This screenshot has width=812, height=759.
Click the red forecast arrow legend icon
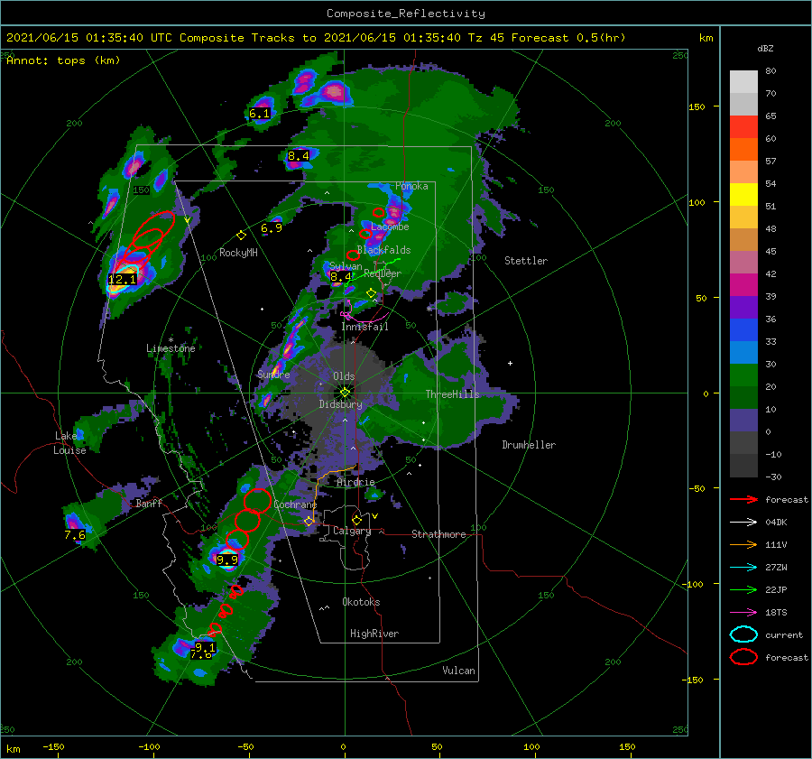click(743, 499)
